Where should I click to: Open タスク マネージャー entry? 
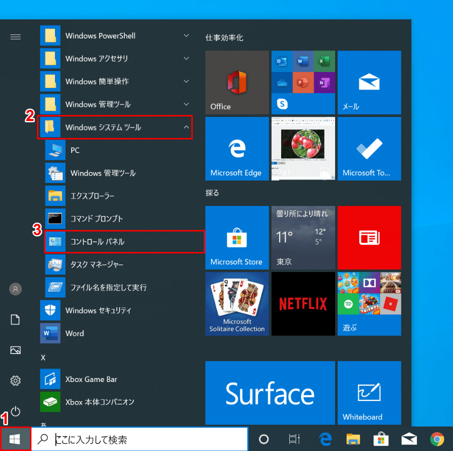(x=119, y=264)
